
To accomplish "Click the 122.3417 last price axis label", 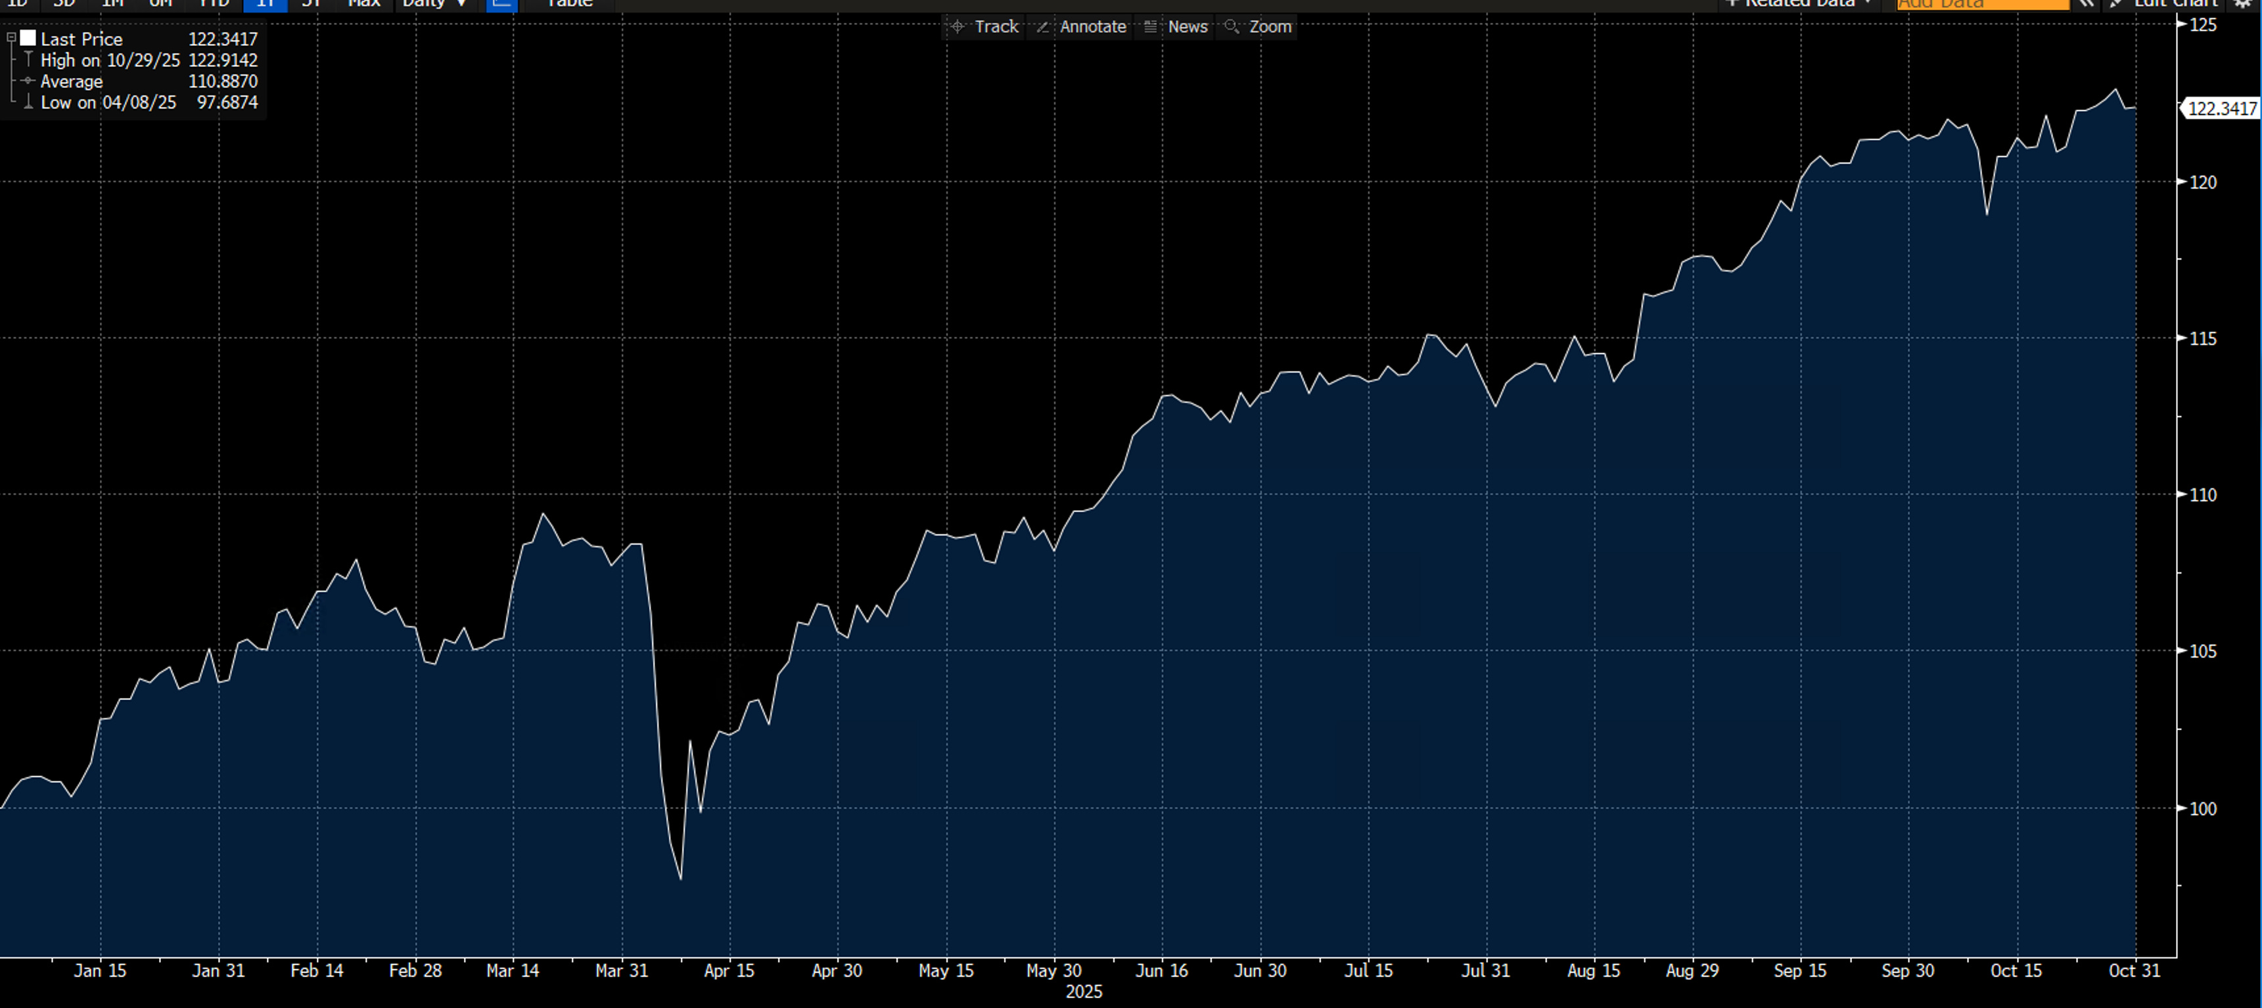I will tap(2221, 109).
